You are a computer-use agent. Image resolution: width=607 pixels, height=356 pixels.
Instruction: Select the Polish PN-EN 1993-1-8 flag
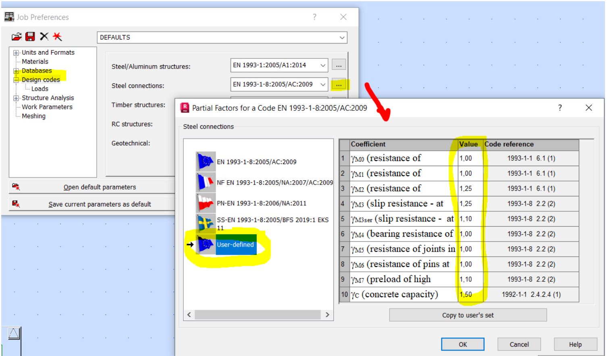206,202
